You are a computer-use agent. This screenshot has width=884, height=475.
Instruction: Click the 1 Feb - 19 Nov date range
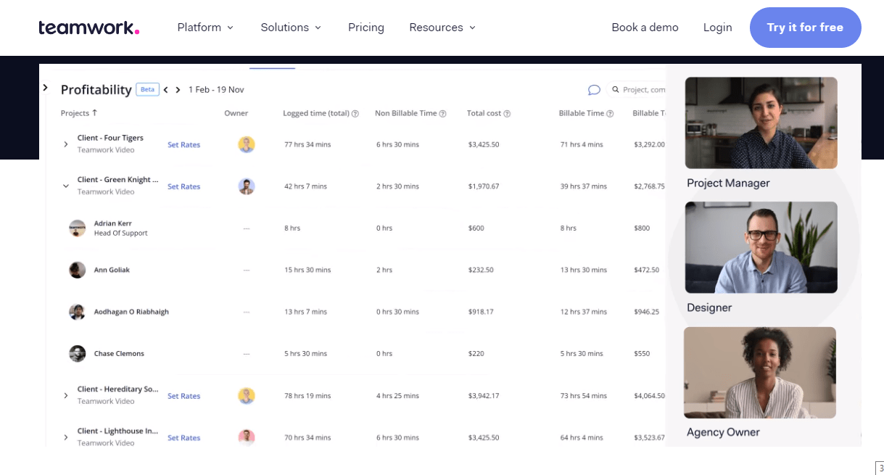[216, 90]
